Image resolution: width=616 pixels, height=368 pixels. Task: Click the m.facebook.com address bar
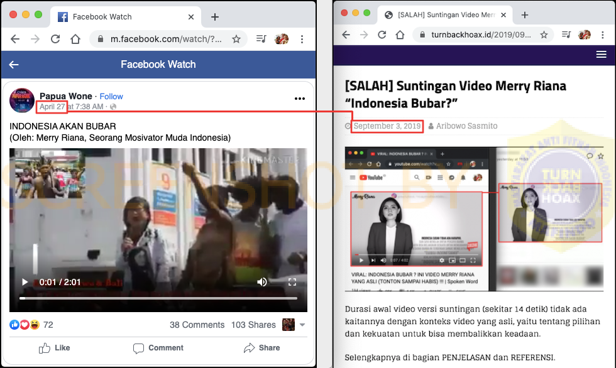168,39
